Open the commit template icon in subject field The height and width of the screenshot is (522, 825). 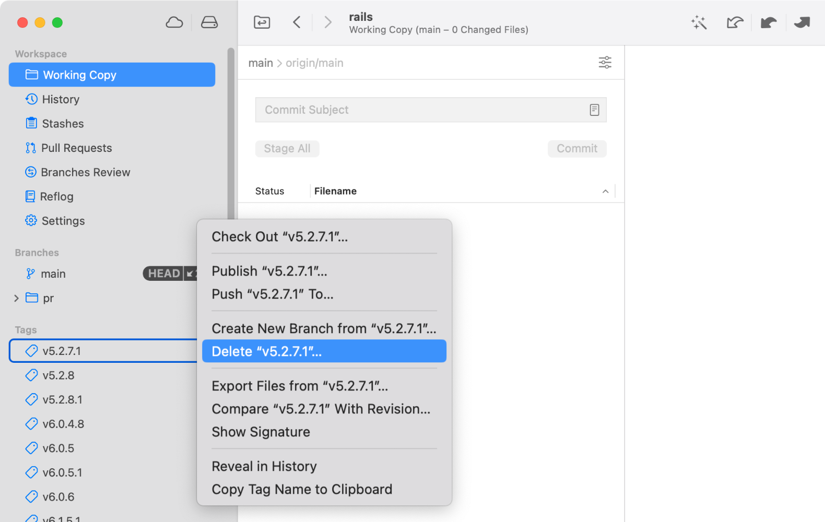pyautogui.click(x=594, y=110)
